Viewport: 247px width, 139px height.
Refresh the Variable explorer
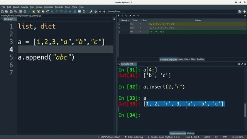coord(138,15)
